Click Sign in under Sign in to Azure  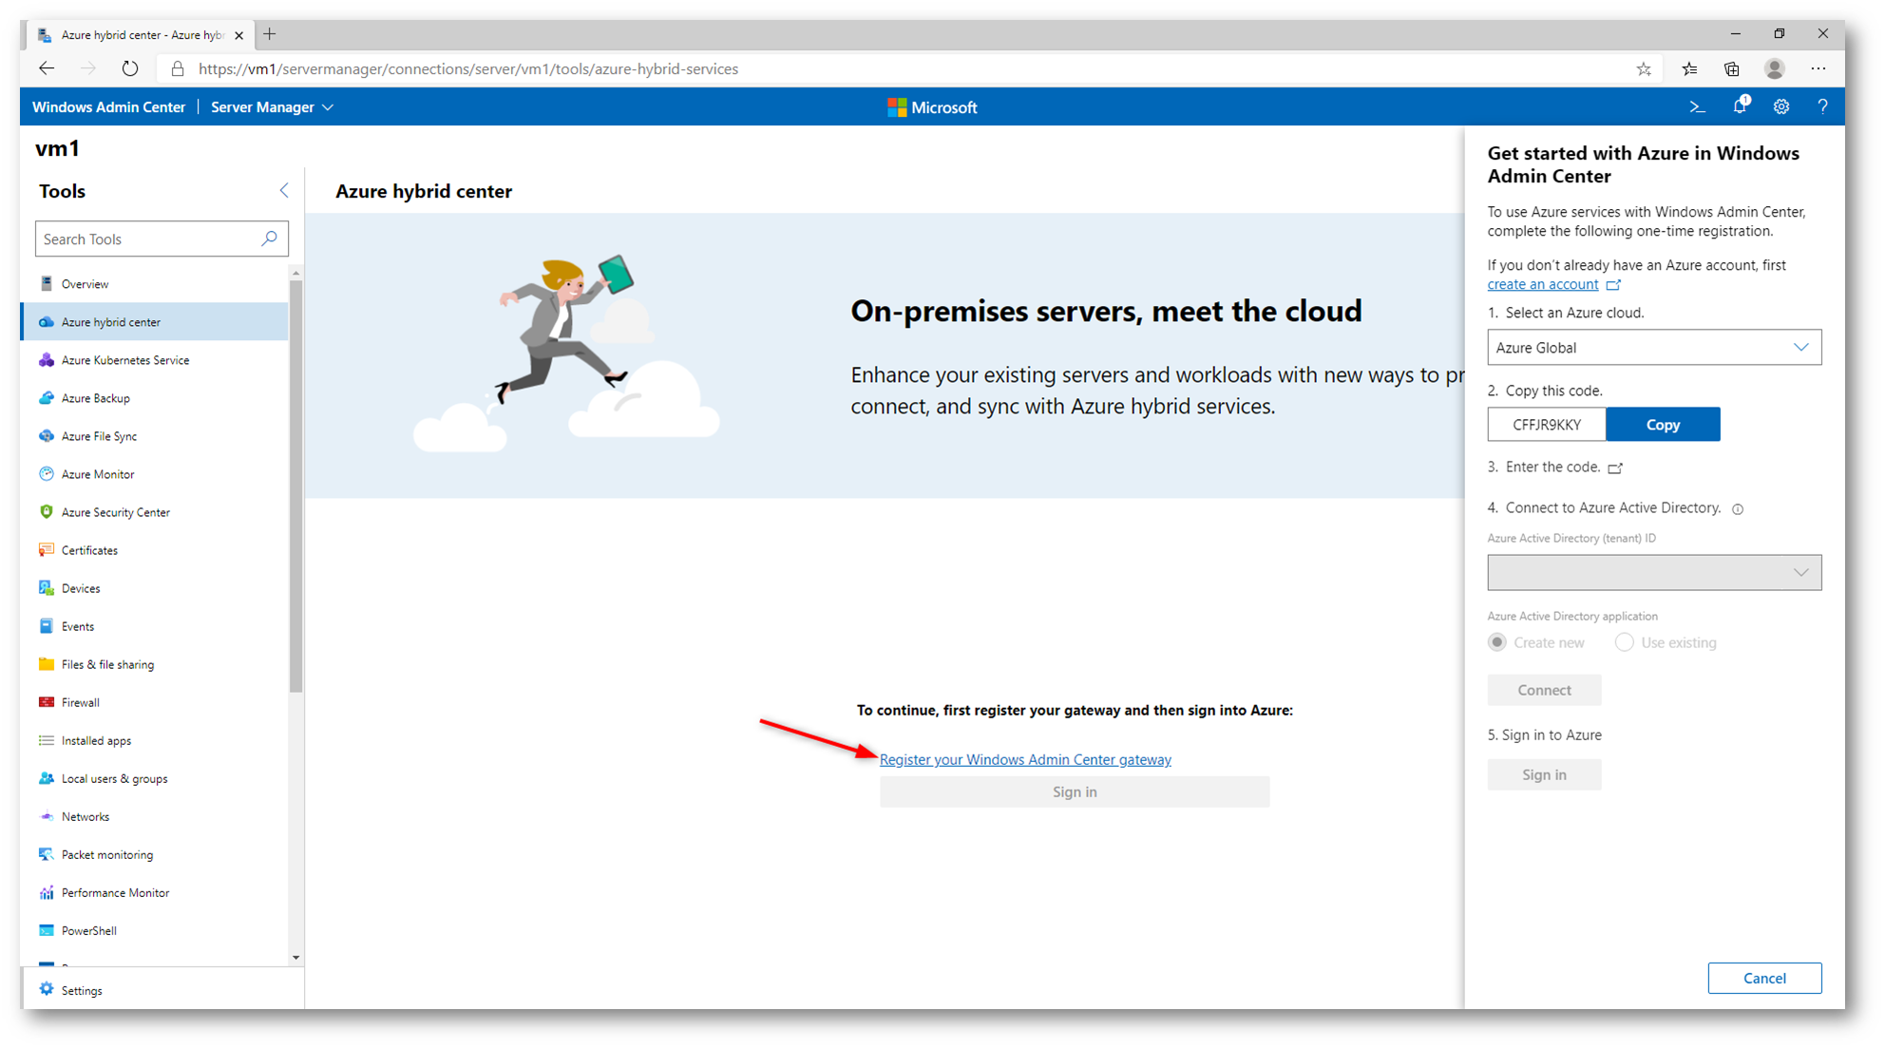(1544, 774)
